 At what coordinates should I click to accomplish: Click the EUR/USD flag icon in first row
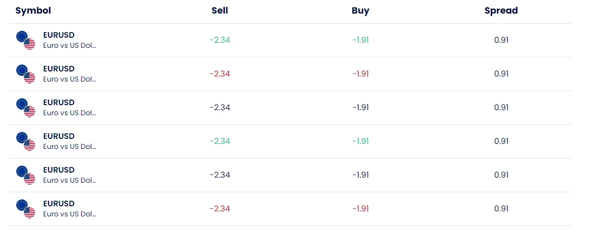point(26,40)
